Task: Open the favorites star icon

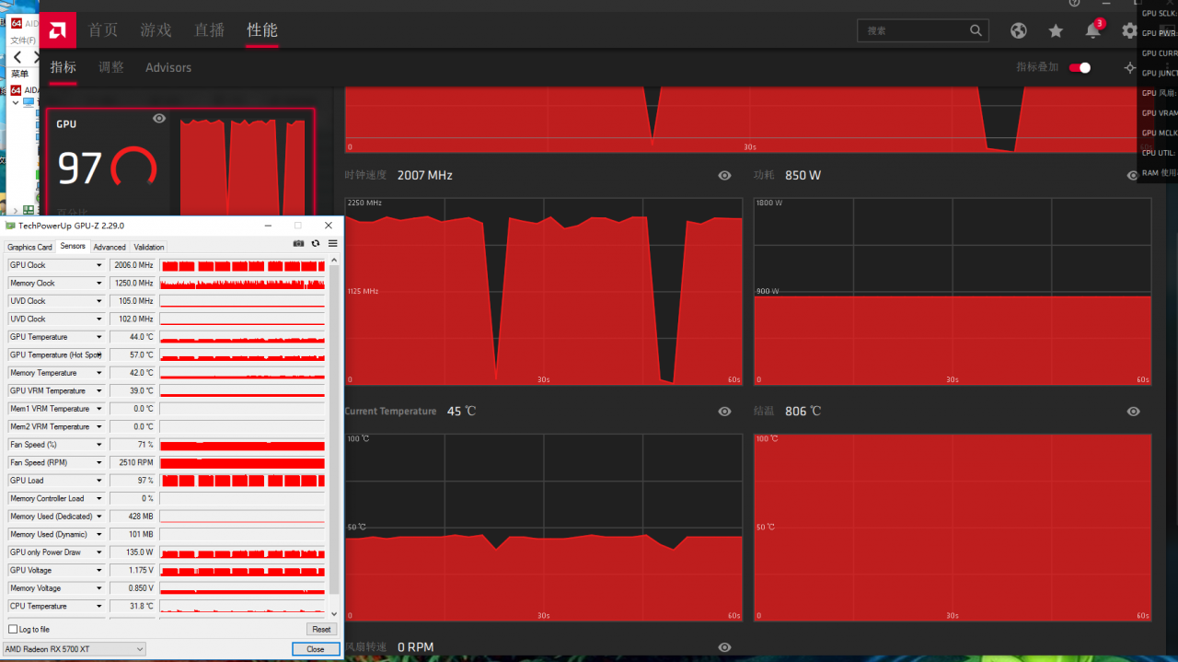Action: point(1056,30)
